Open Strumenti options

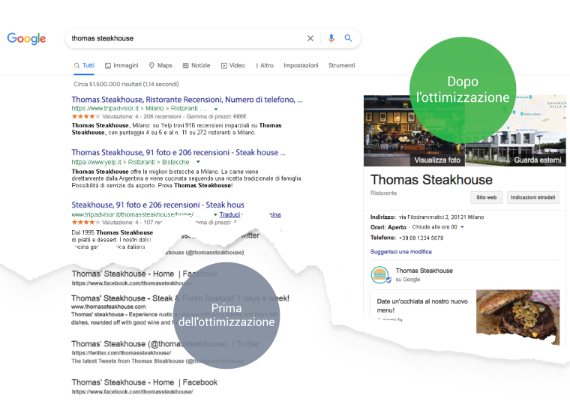(x=342, y=65)
